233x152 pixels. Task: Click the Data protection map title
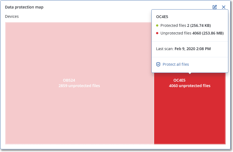(24, 7)
